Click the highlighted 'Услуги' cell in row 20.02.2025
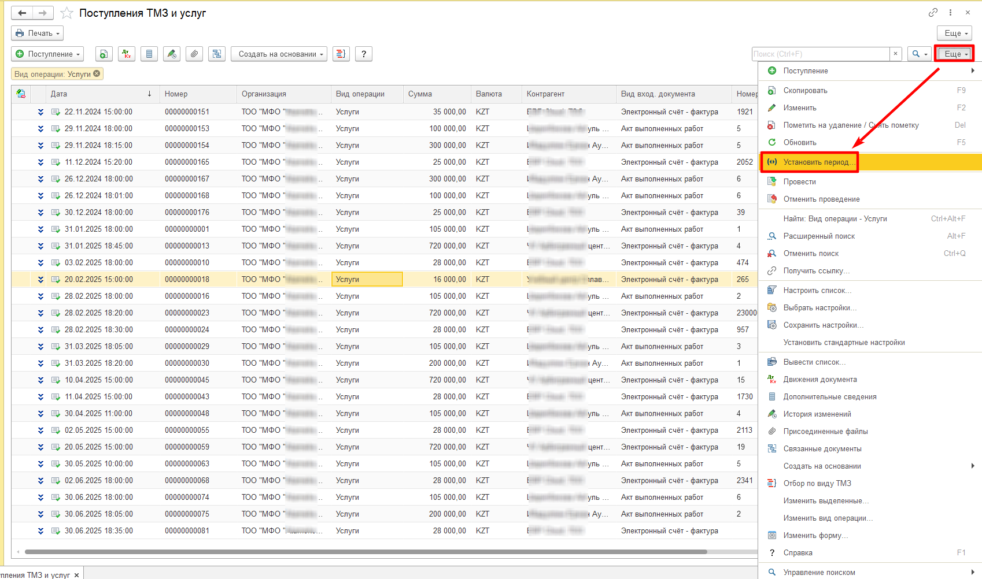Viewport: 982px width, 579px height. pos(367,279)
